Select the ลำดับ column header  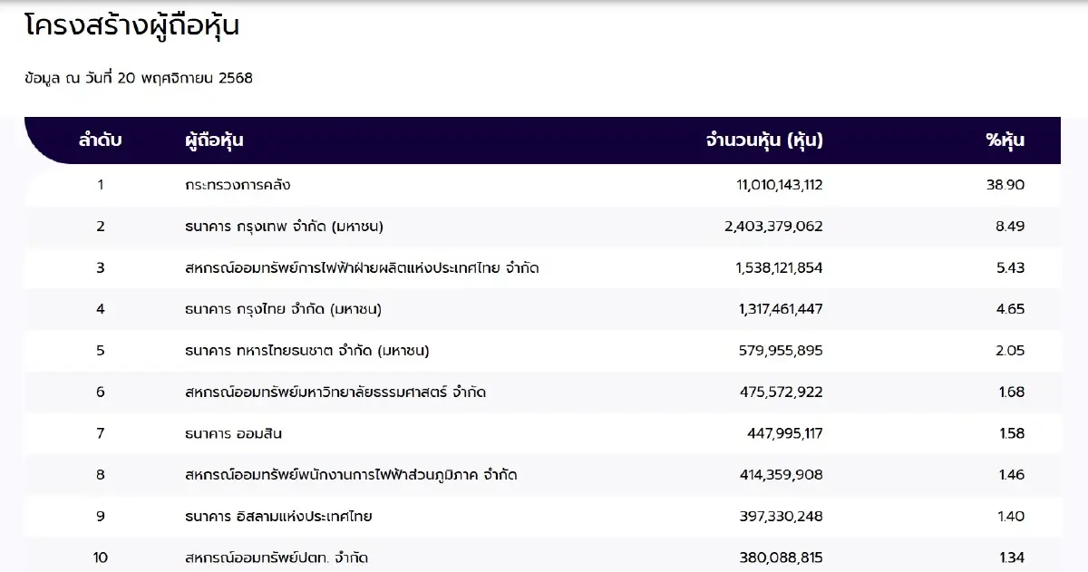(x=100, y=141)
